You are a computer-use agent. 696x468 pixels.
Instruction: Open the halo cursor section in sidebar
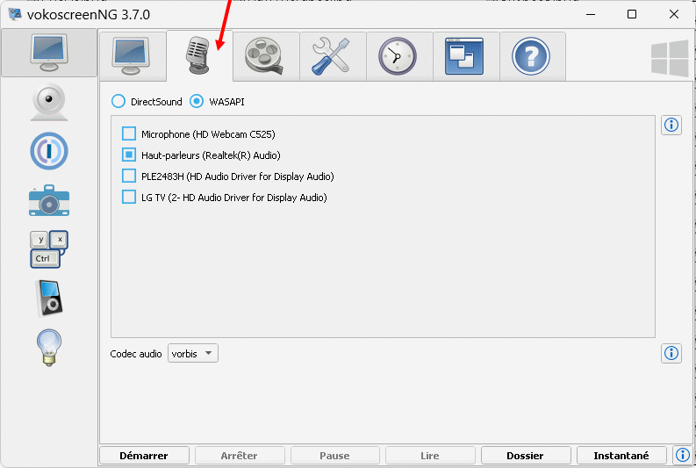[x=49, y=151]
